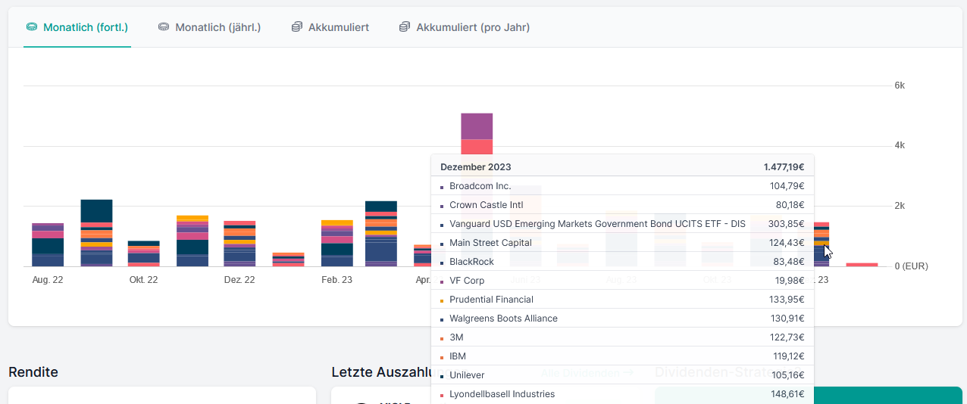Viewport: 967px width, 404px height.
Task: Click the coin icon beside Monatlich (jährl.)
Action: click(x=164, y=27)
